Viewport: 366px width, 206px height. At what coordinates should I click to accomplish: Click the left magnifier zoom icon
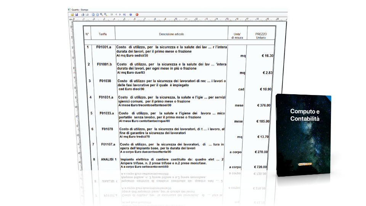(101, 14)
